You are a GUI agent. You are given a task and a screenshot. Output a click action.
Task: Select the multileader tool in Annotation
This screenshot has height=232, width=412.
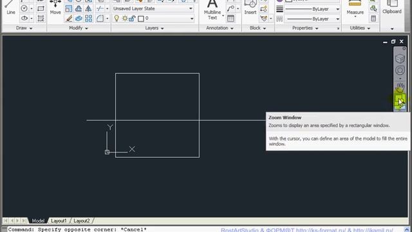tap(230, 8)
